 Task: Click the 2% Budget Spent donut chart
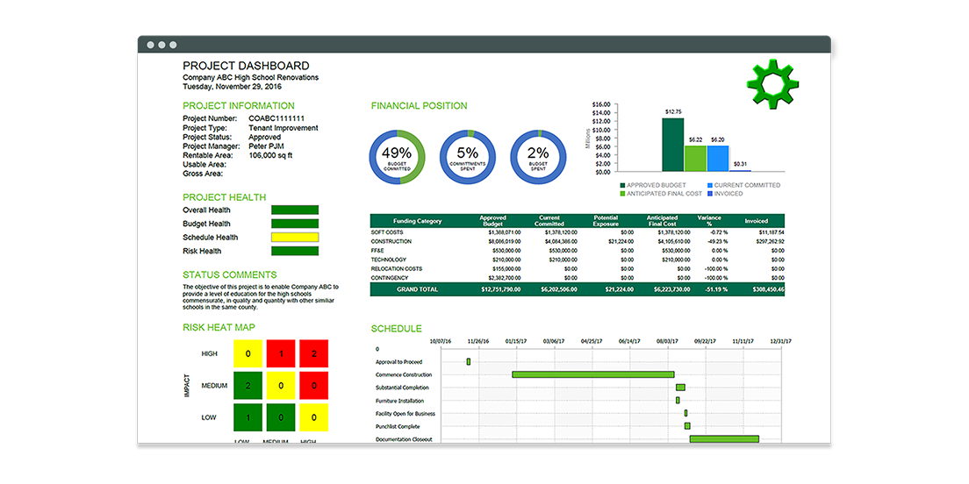click(538, 157)
